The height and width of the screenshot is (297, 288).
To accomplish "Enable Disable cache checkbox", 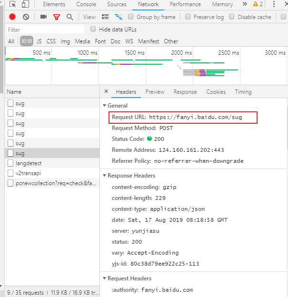I will pos(231,17).
